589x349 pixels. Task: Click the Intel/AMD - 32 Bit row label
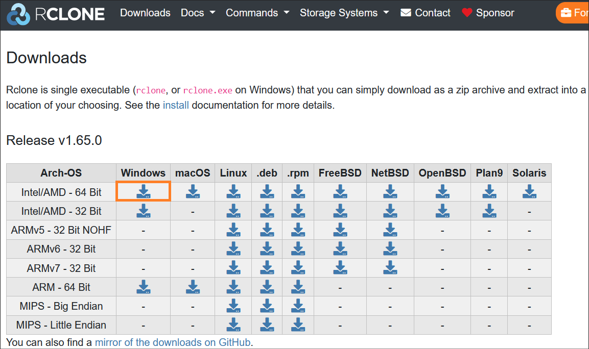(x=61, y=211)
